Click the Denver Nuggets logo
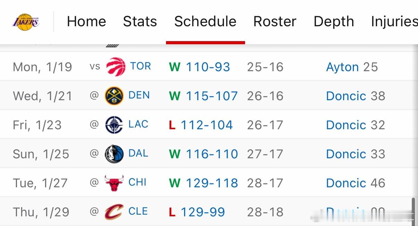Screen dimensions: 418x226 pyautogui.click(x=114, y=96)
